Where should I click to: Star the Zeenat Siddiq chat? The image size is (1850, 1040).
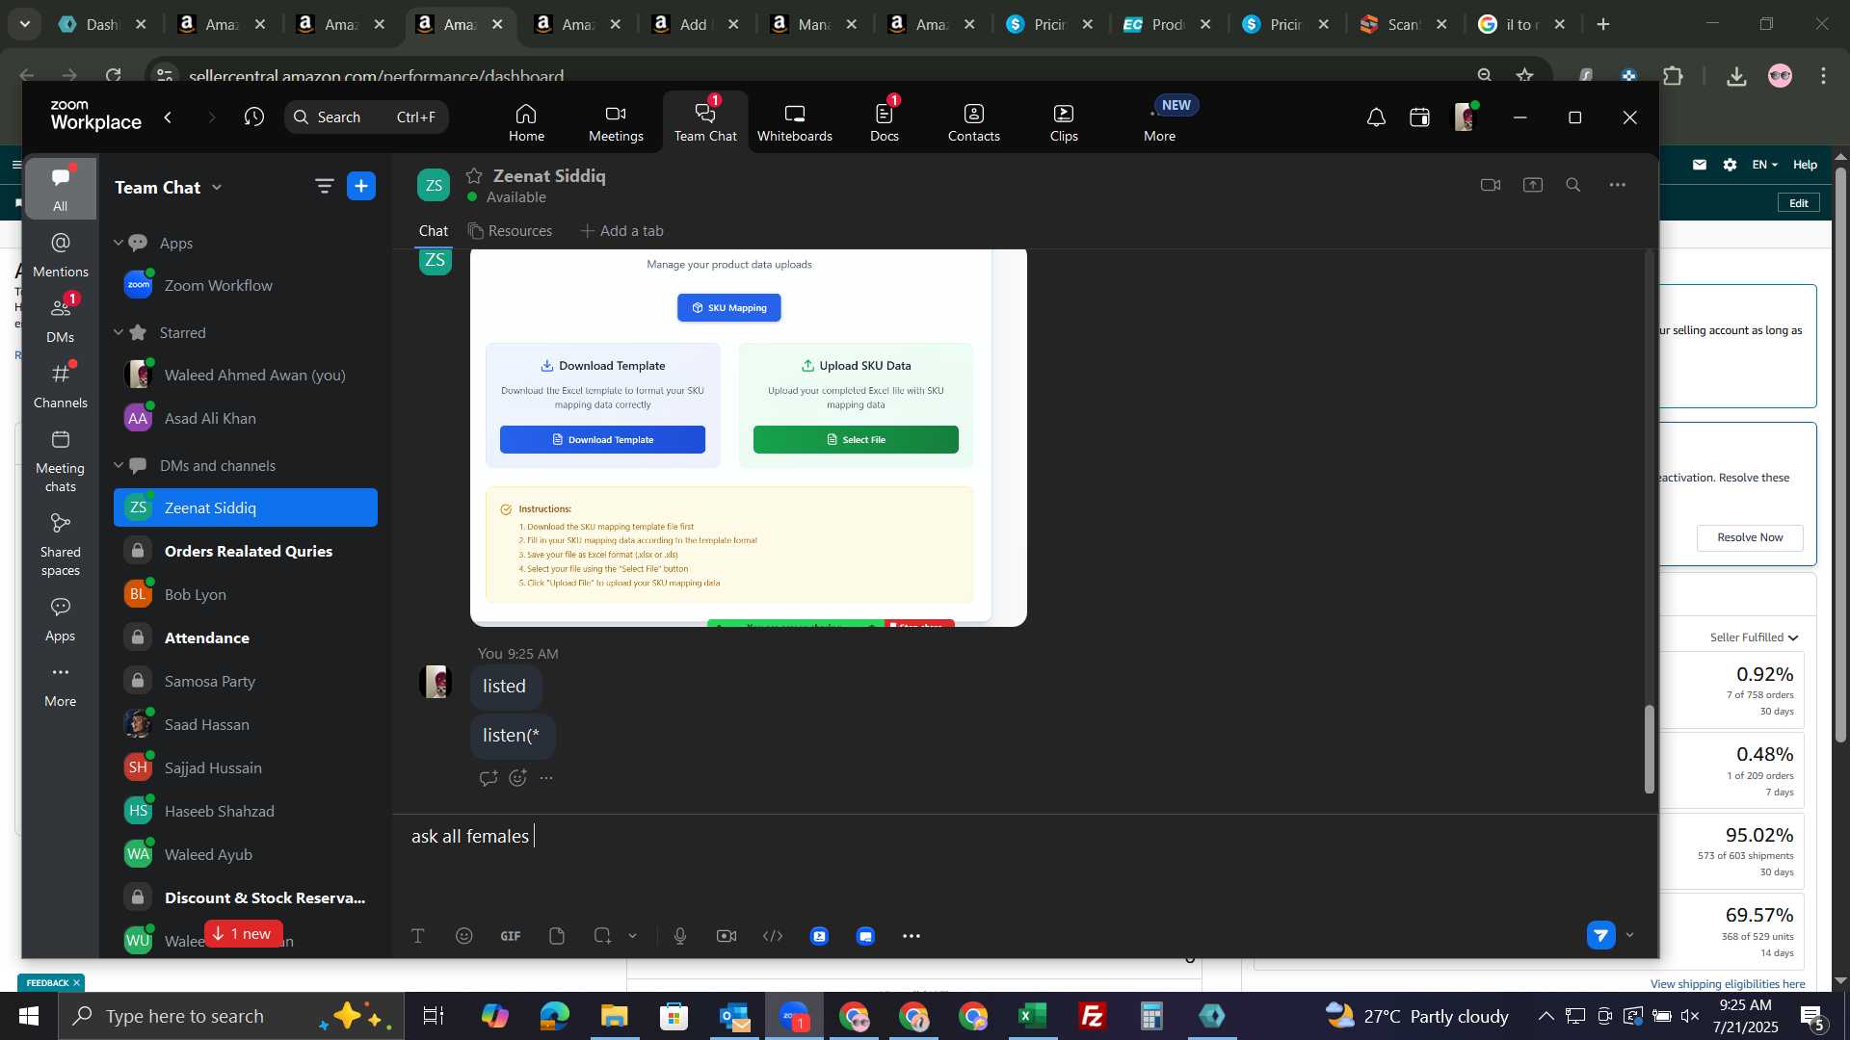474,175
